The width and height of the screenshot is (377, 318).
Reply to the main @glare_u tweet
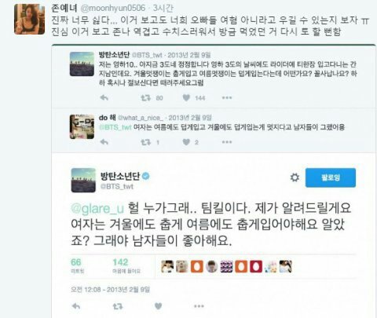click(x=76, y=306)
